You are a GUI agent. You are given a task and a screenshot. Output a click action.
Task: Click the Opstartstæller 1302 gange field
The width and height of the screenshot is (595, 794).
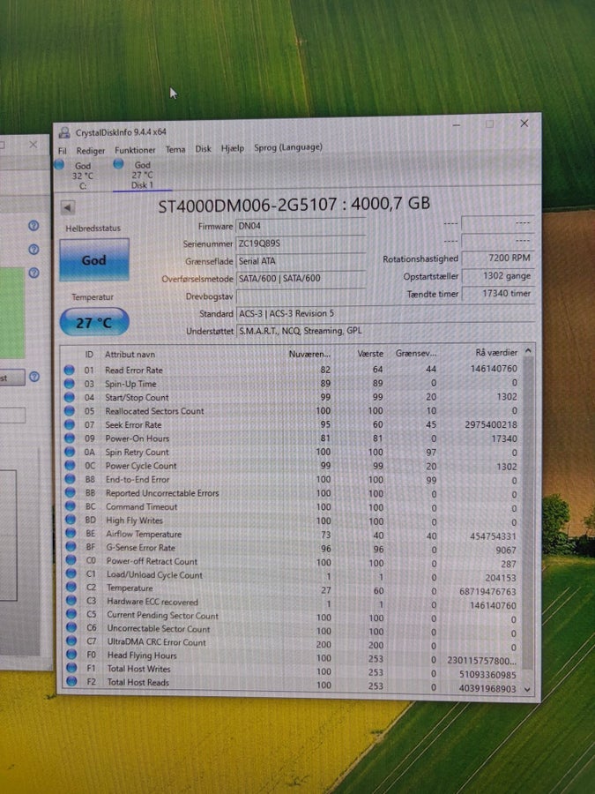point(498,275)
